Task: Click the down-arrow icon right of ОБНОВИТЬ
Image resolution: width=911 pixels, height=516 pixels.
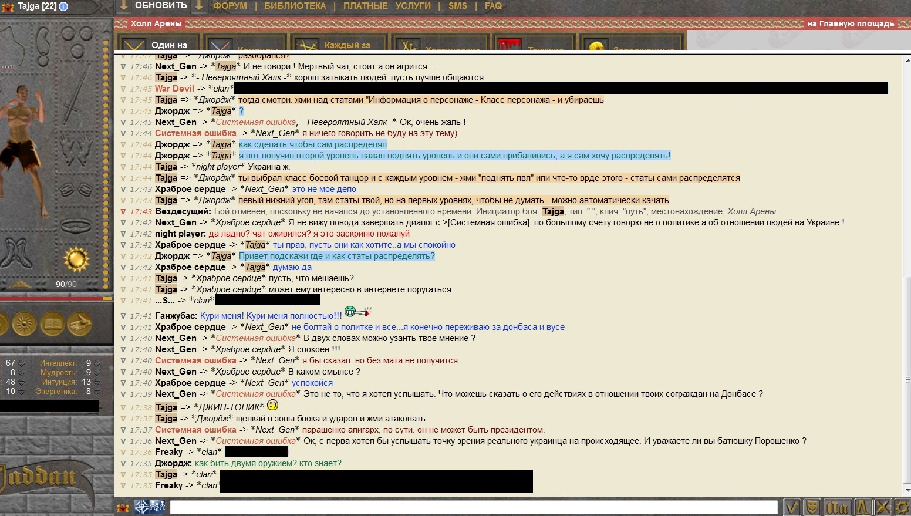Action: pos(199,6)
